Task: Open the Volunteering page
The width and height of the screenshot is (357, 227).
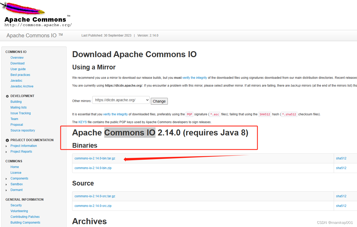Action: pos(19,211)
